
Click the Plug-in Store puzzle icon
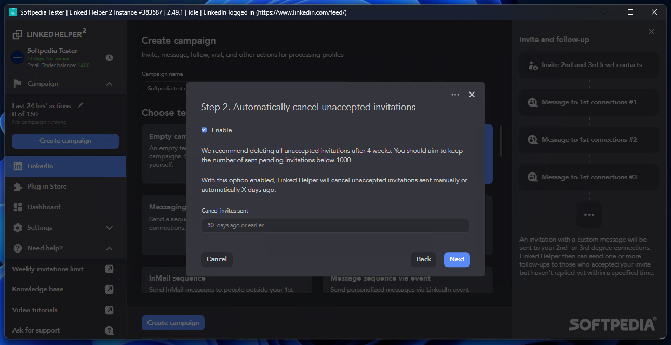click(x=18, y=187)
